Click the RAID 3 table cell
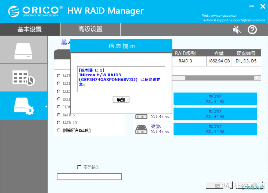 click(x=189, y=61)
